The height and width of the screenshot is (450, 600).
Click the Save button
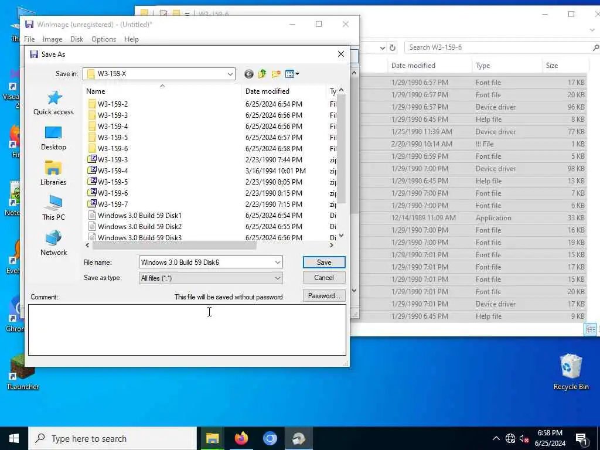324,262
